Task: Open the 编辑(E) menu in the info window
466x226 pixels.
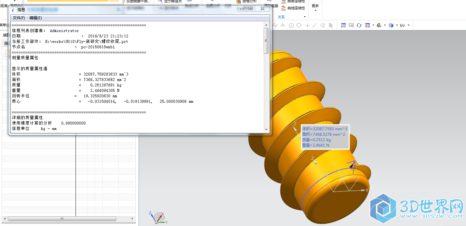Action: [x=36, y=18]
